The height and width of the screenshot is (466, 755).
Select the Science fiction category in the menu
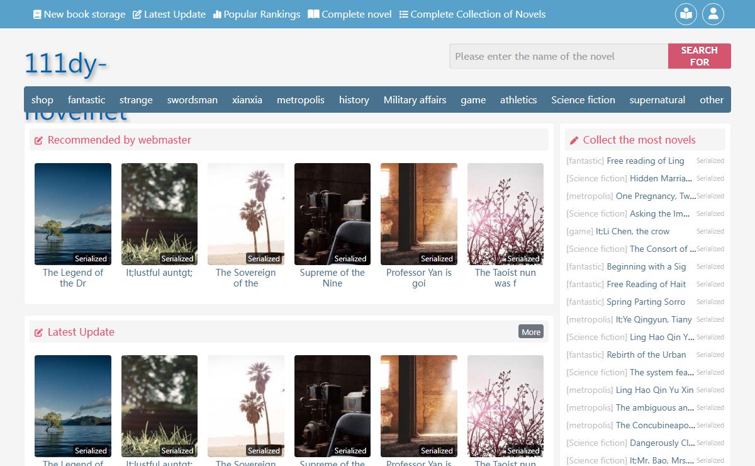tap(583, 99)
